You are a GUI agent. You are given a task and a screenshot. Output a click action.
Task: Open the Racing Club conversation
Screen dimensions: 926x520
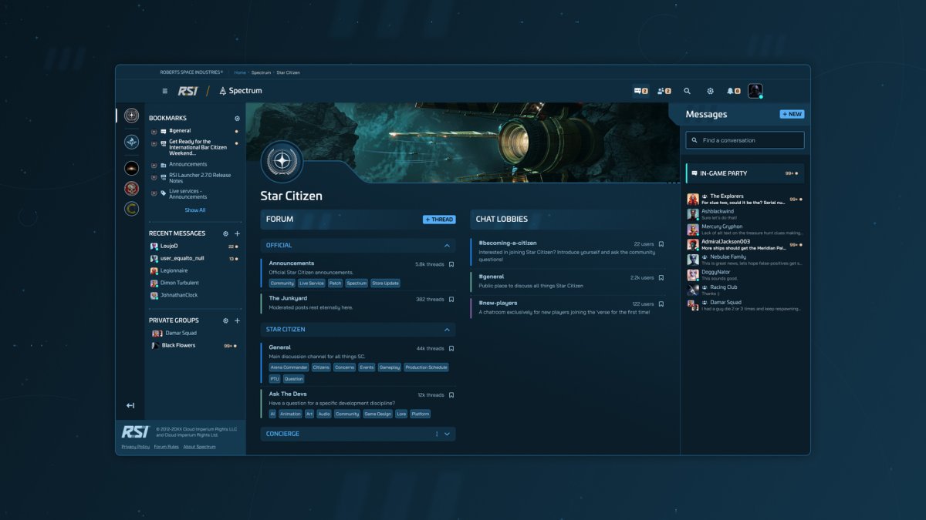pos(745,290)
